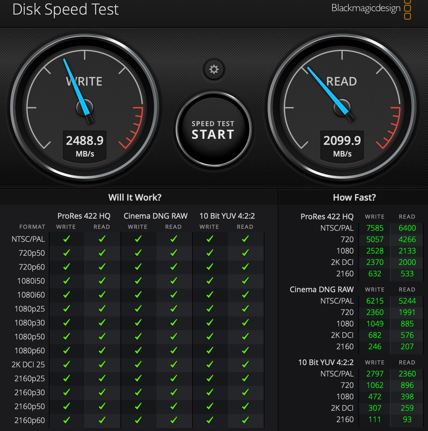Screen dimensions: 428x431
Task: Click ProRes 422 HQ write checkmark for NTSC/PAL
Action: click(67, 239)
